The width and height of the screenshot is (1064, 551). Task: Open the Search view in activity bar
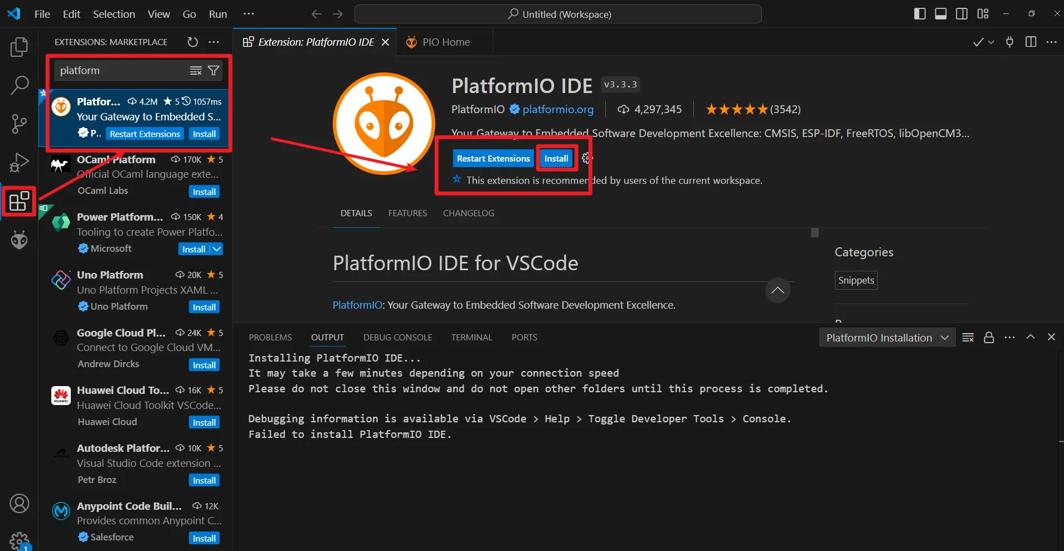pyautogui.click(x=19, y=86)
